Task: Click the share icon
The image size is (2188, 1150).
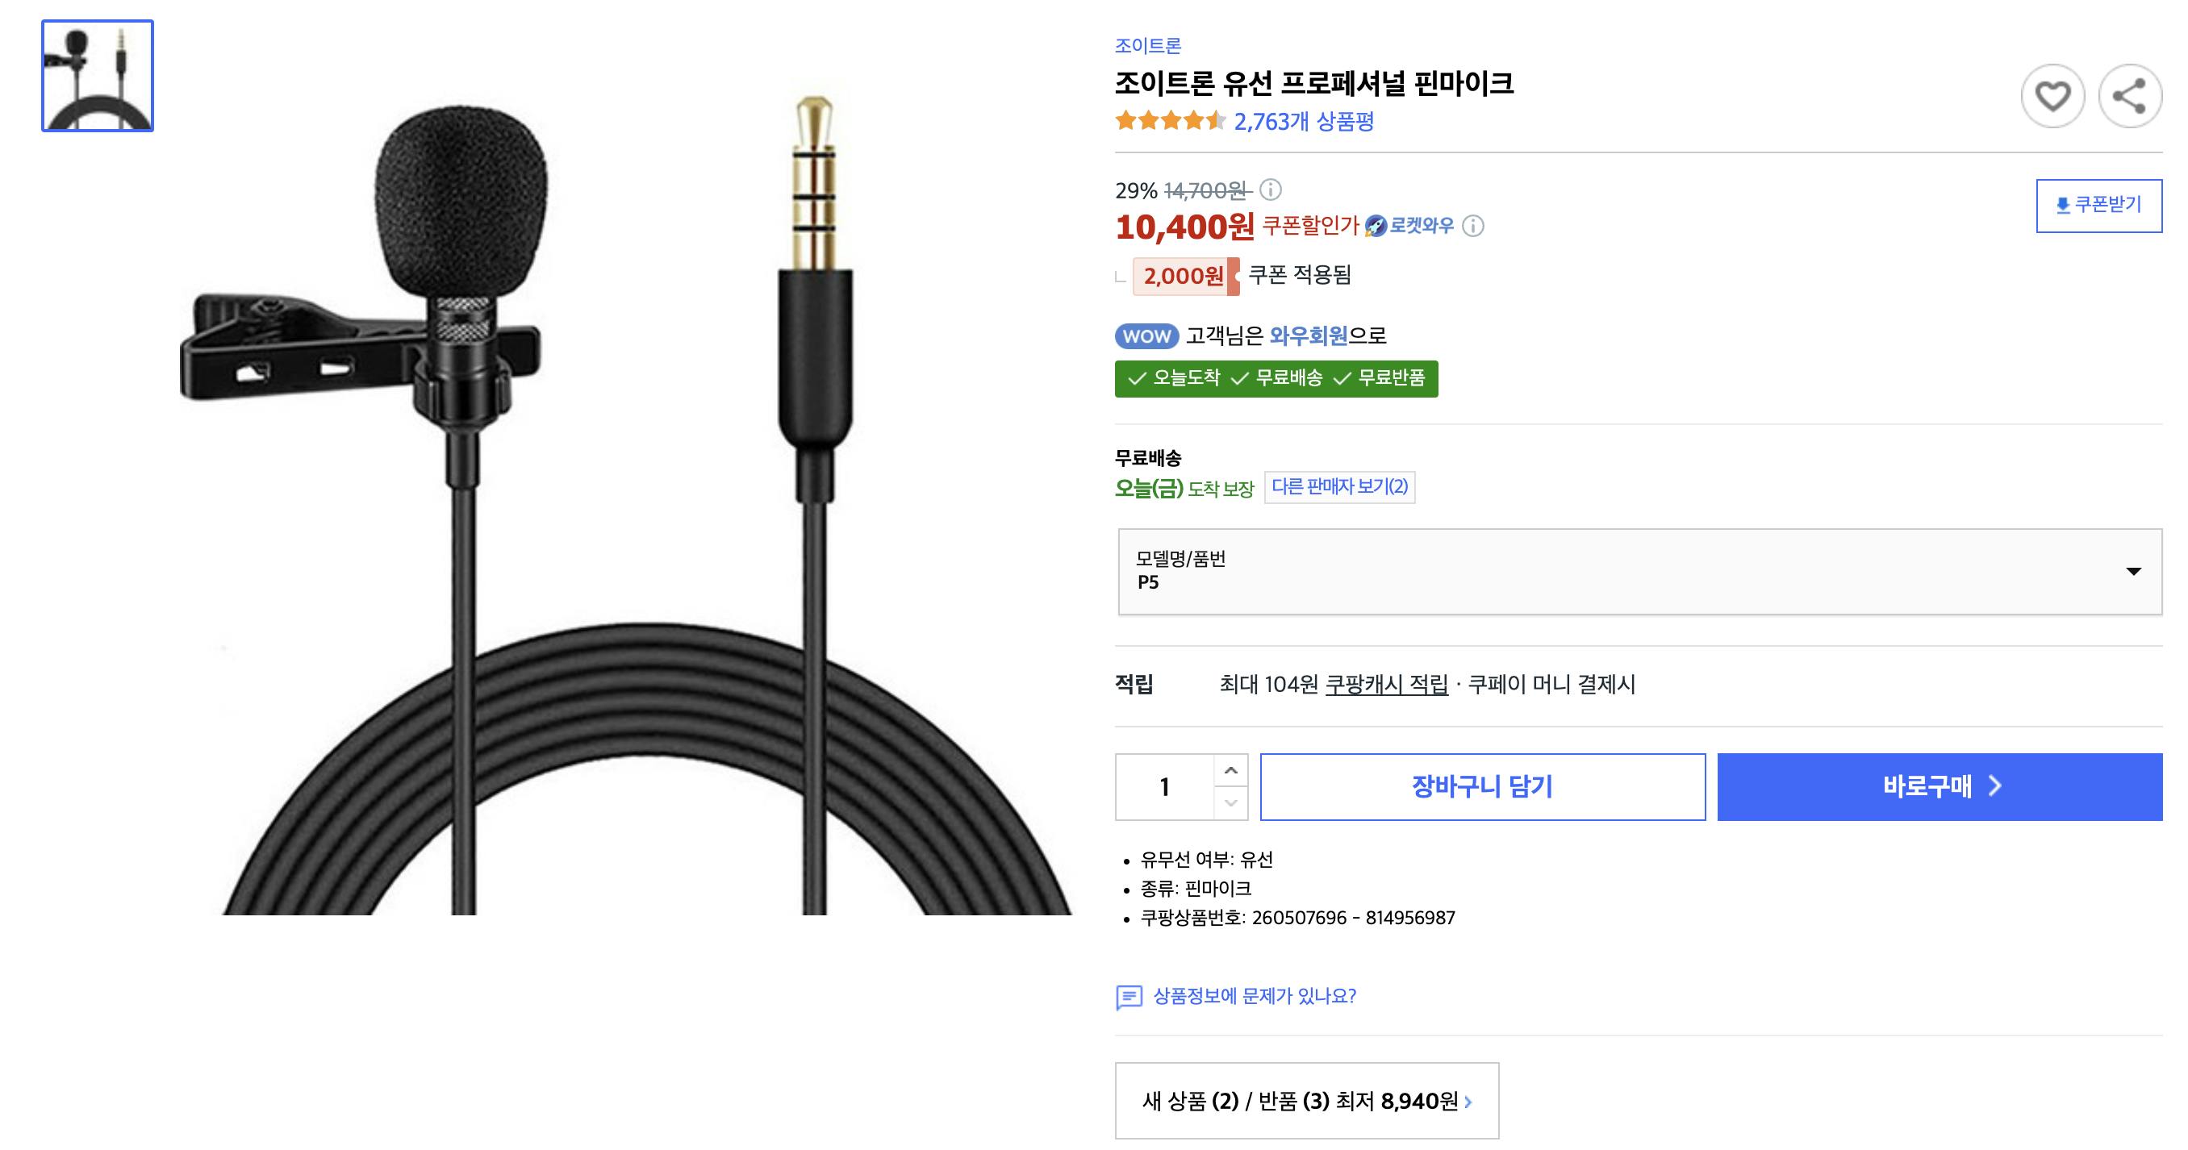Action: [2129, 96]
